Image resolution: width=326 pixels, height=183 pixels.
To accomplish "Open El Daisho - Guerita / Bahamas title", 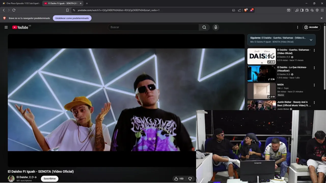I will tap(294, 52).
